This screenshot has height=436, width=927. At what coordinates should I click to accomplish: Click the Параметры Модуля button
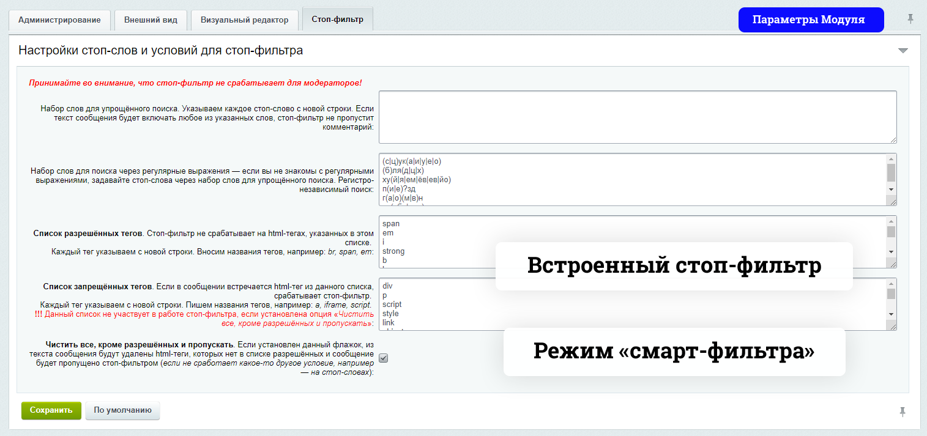coord(811,20)
